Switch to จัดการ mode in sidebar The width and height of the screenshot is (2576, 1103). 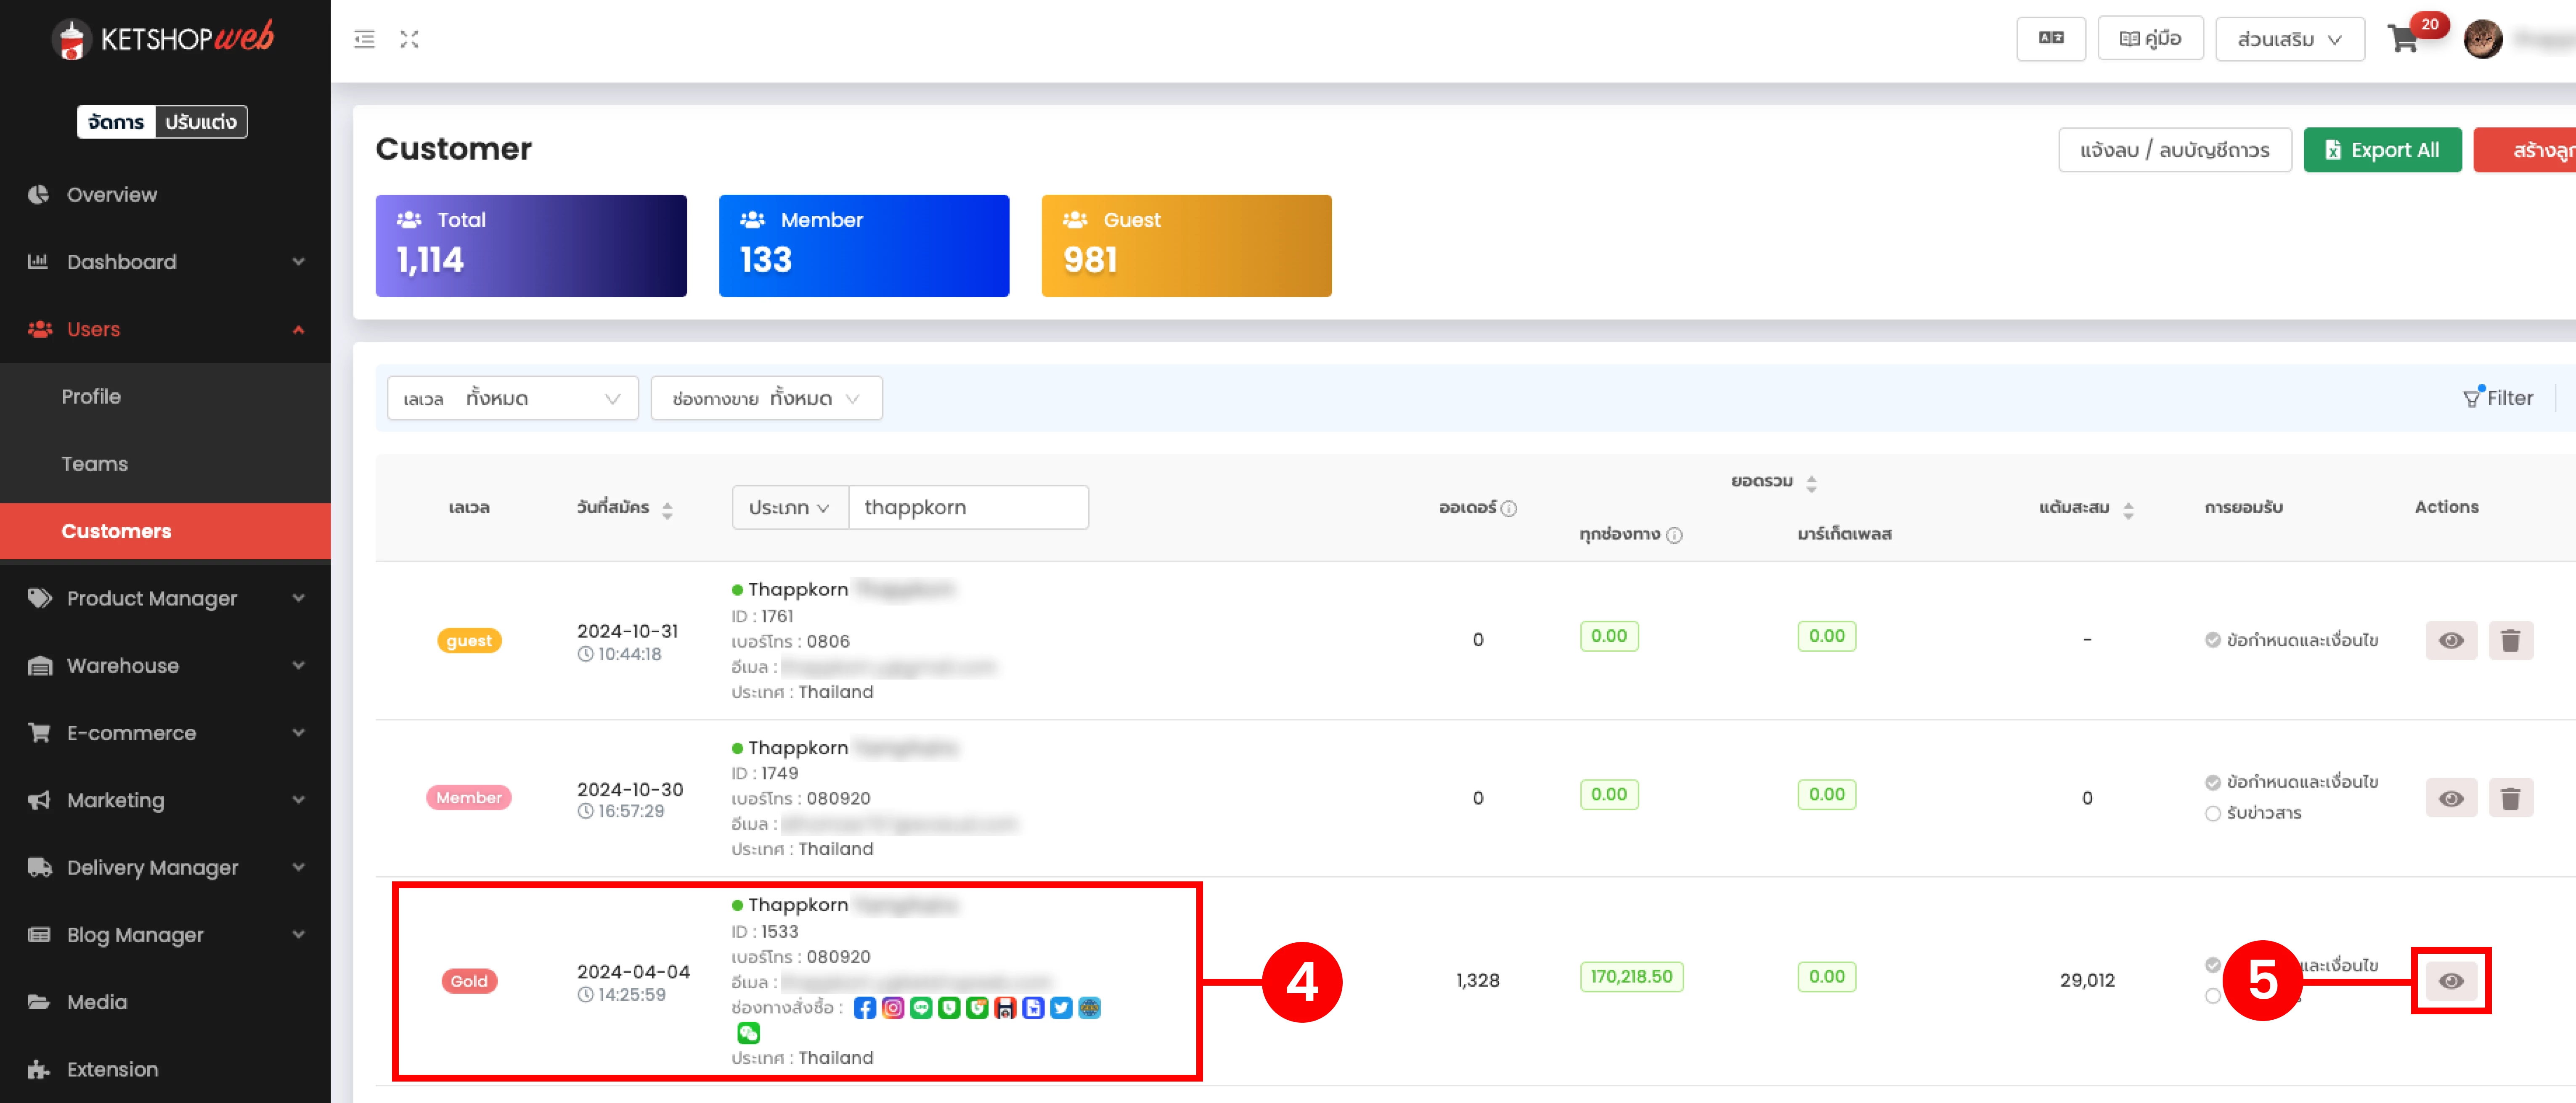pyautogui.click(x=116, y=122)
